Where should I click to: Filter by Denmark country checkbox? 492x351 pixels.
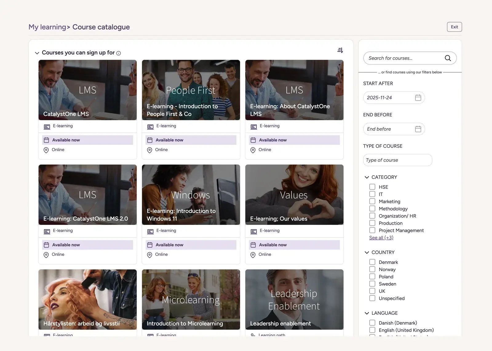coord(372,262)
